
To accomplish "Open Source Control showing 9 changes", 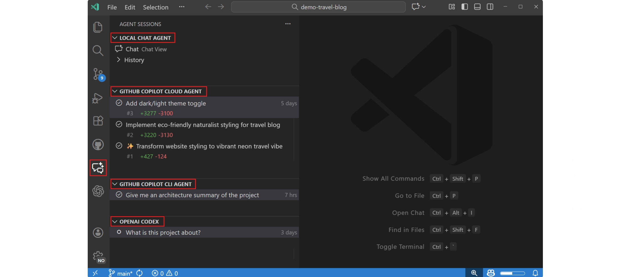I will point(98,74).
